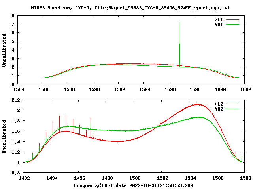
Task: Click the Frequency(MHz) date axis label
Action: (x=134, y=185)
